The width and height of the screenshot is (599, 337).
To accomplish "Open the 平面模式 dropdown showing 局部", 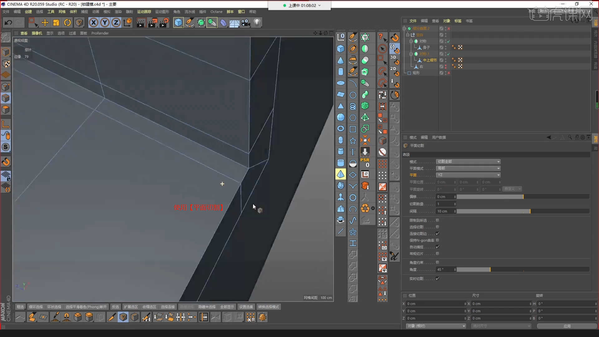I will tap(468, 168).
